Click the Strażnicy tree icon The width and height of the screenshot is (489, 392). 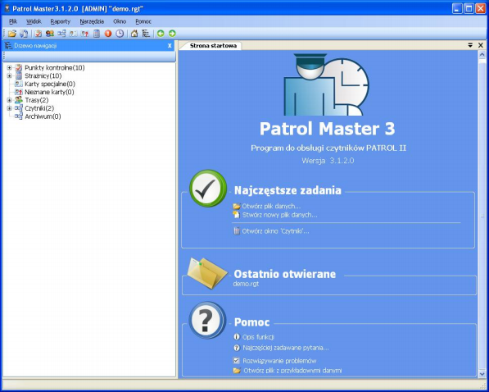(x=19, y=75)
